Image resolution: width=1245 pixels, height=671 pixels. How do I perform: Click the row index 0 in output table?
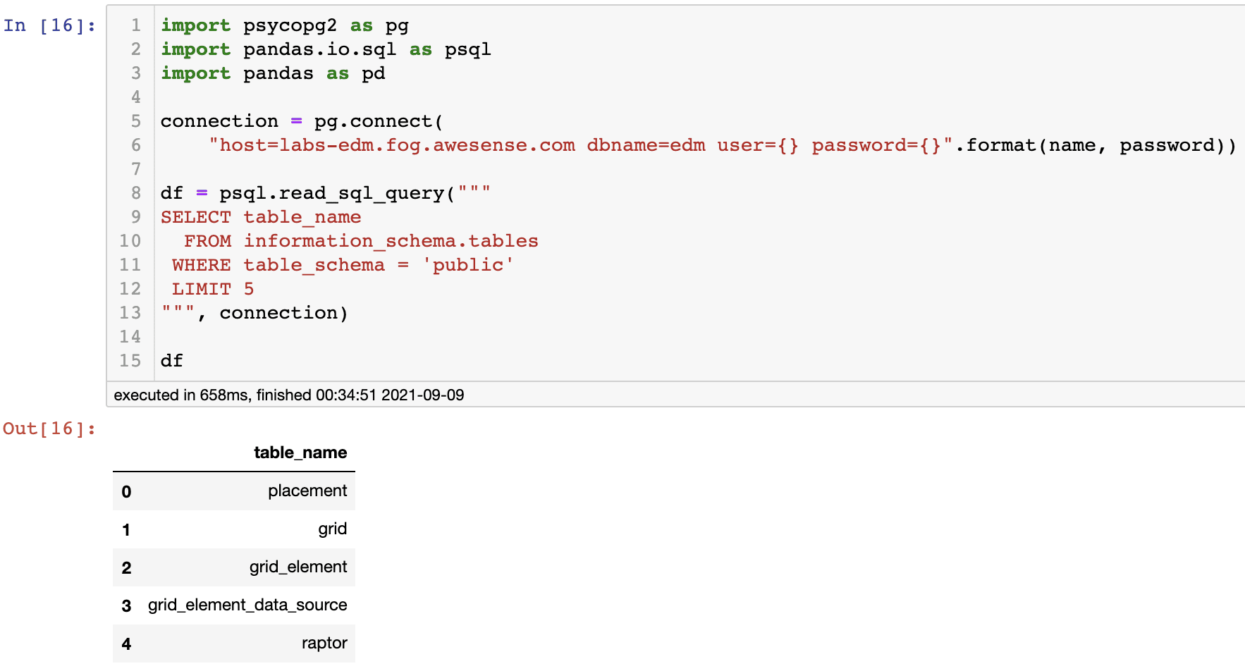pos(126,492)
